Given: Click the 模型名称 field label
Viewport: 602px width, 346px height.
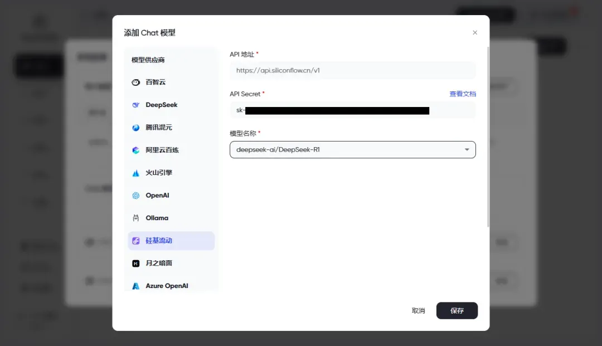Looking at the screenshot, I should tap(242, 134).
